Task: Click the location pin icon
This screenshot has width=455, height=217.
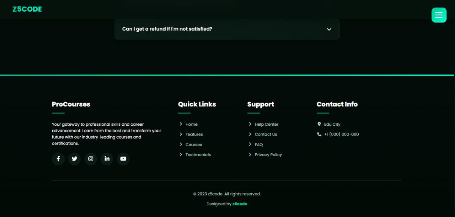Action: (x=319, y=124)
